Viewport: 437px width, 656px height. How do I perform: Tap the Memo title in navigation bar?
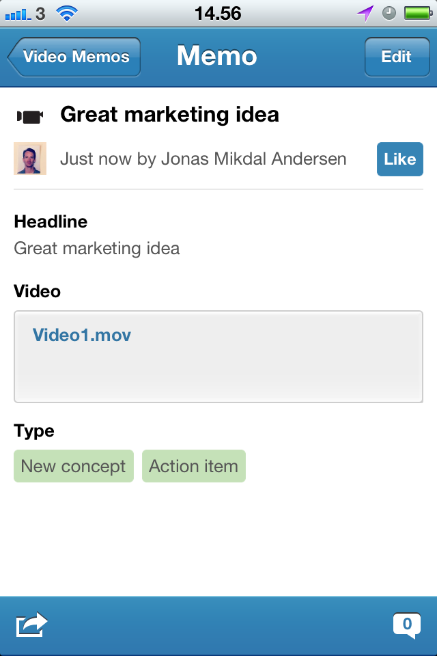tap(217, 57)
